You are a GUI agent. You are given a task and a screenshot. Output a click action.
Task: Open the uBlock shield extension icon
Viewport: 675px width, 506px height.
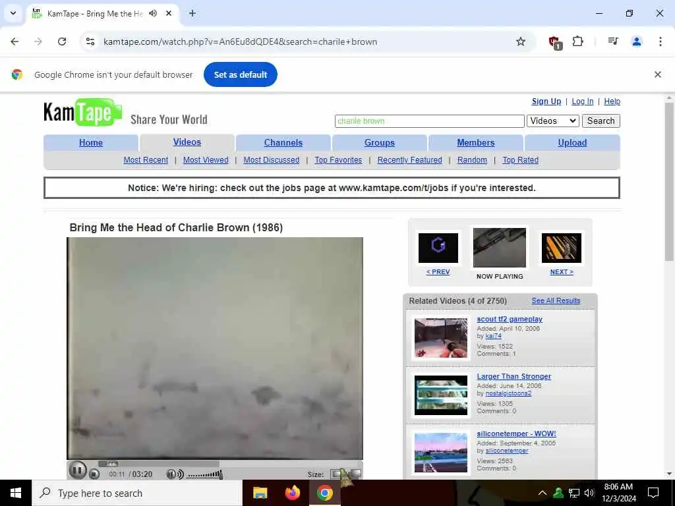point(554,42)
